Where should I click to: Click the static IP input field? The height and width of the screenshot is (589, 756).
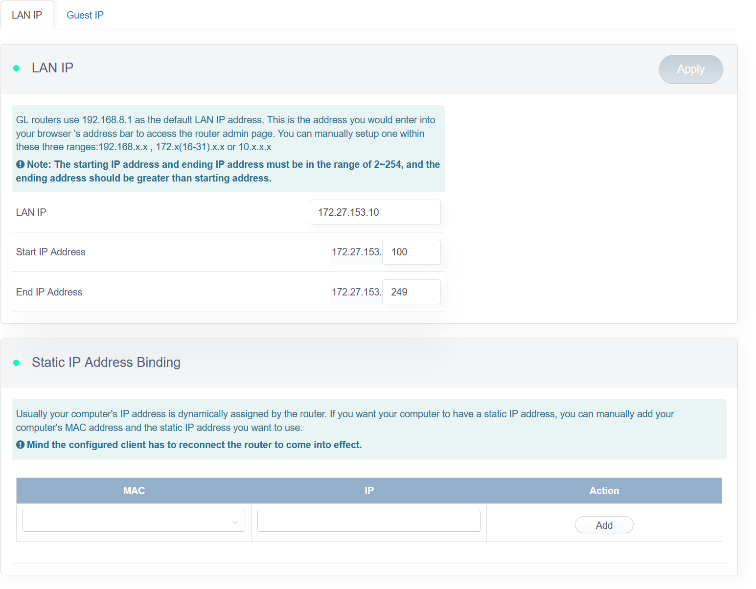368,521
